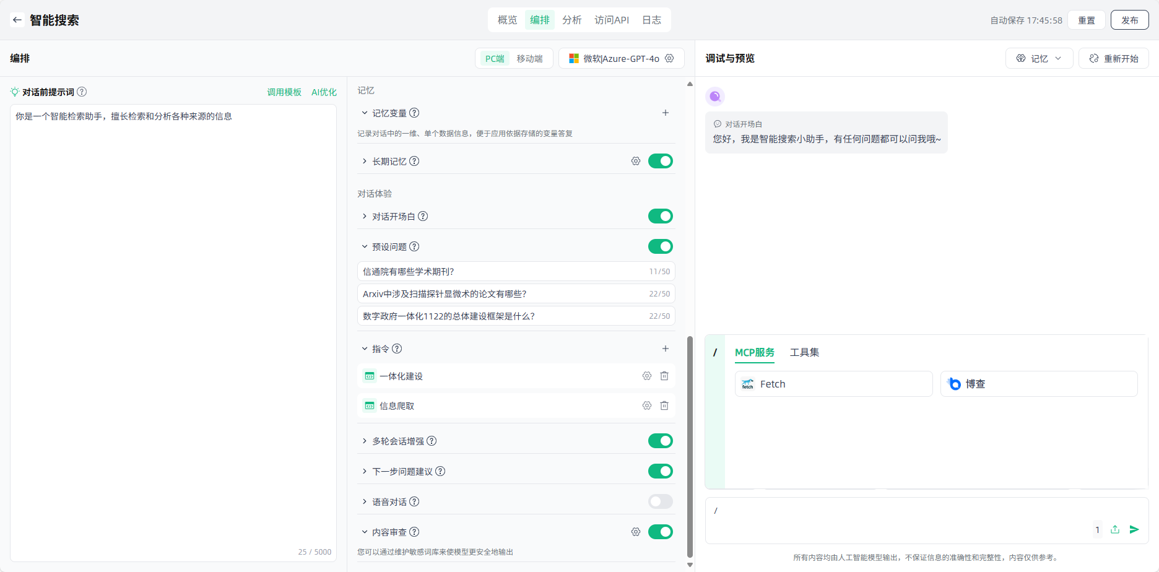
Task: Edit preset question 信通院有哪些学术期刊?
Action: (x=516, y=271)
